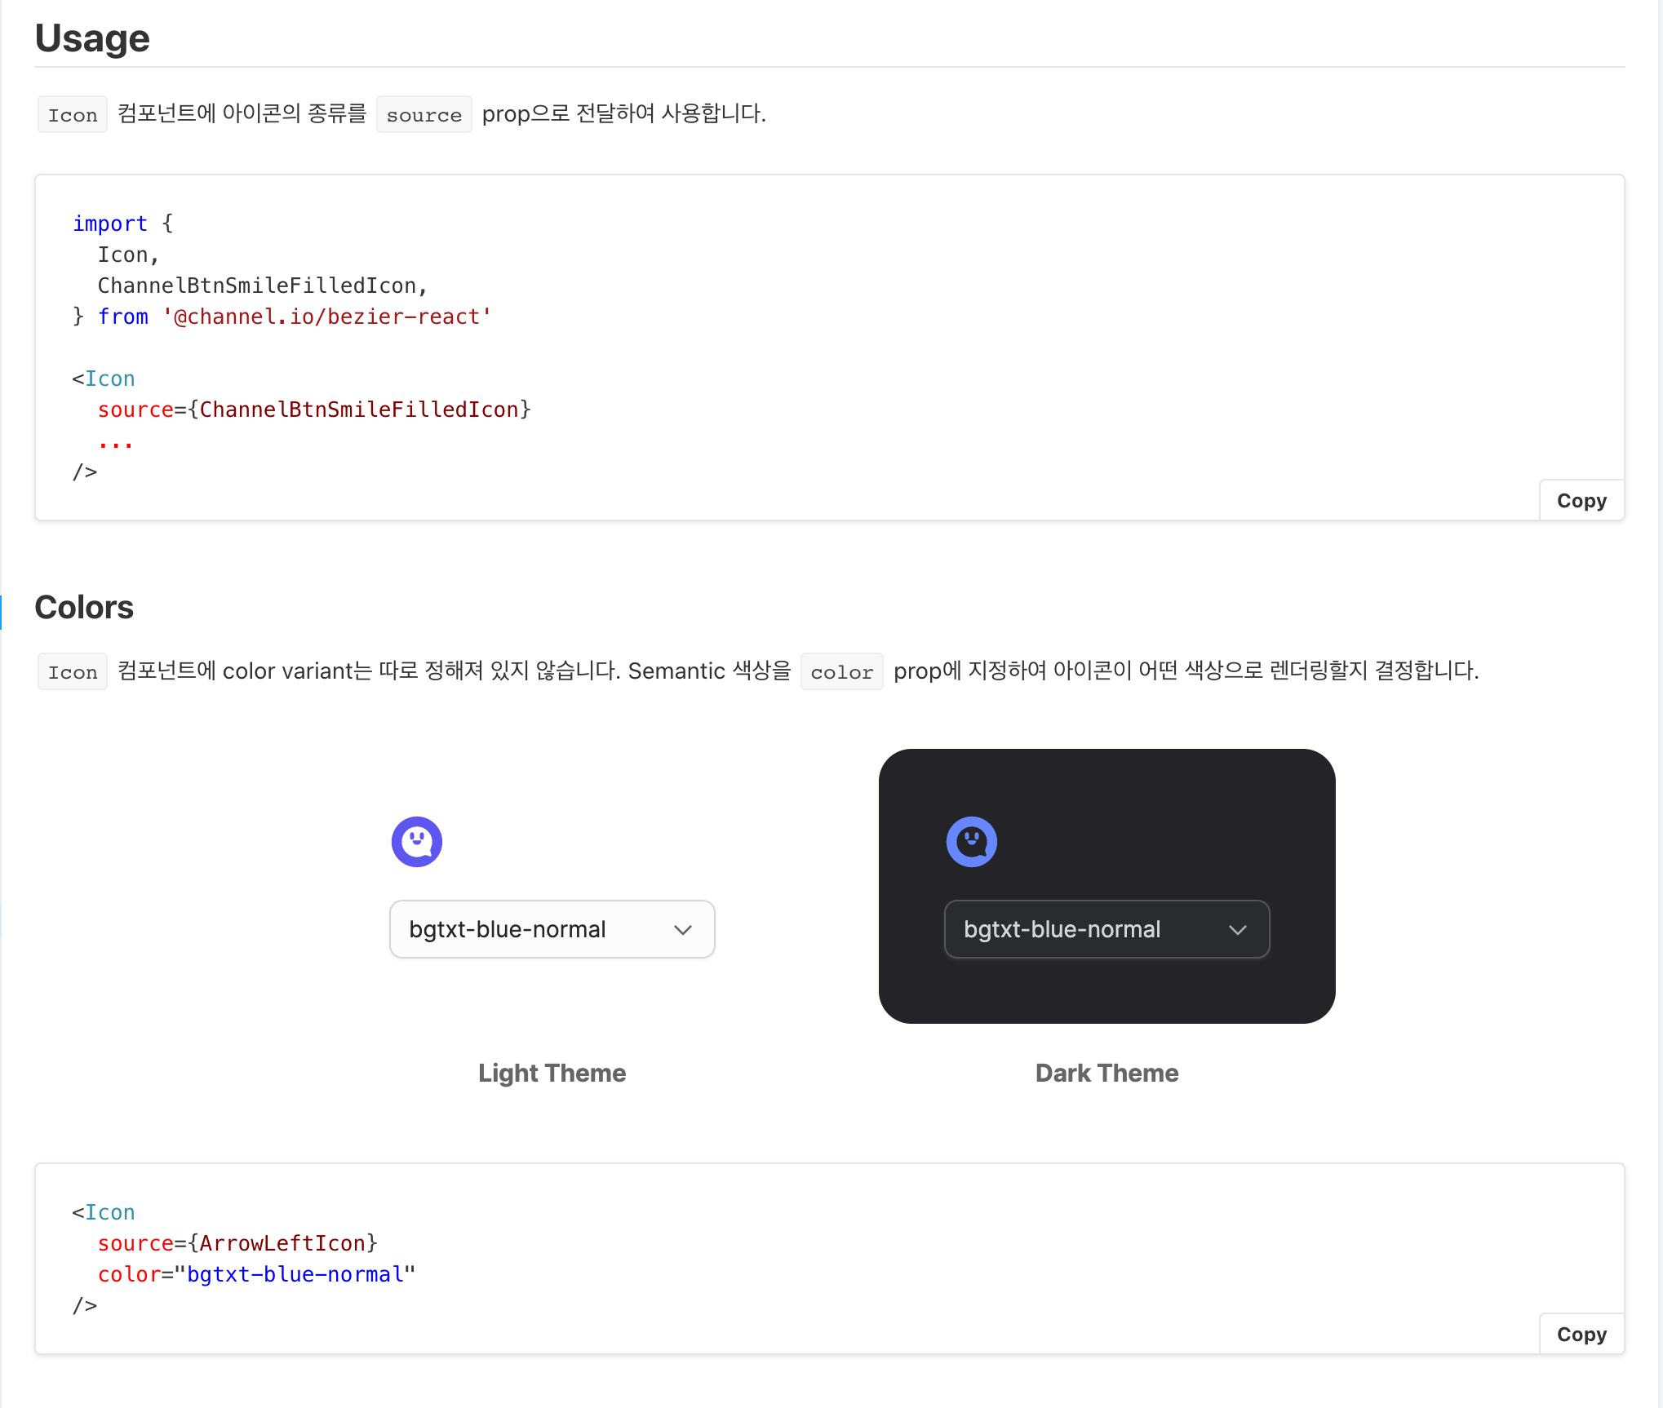This screenshot has width=1663, height=1408.
Task: Click the Light Theme caption
Action: [552, 1073]
